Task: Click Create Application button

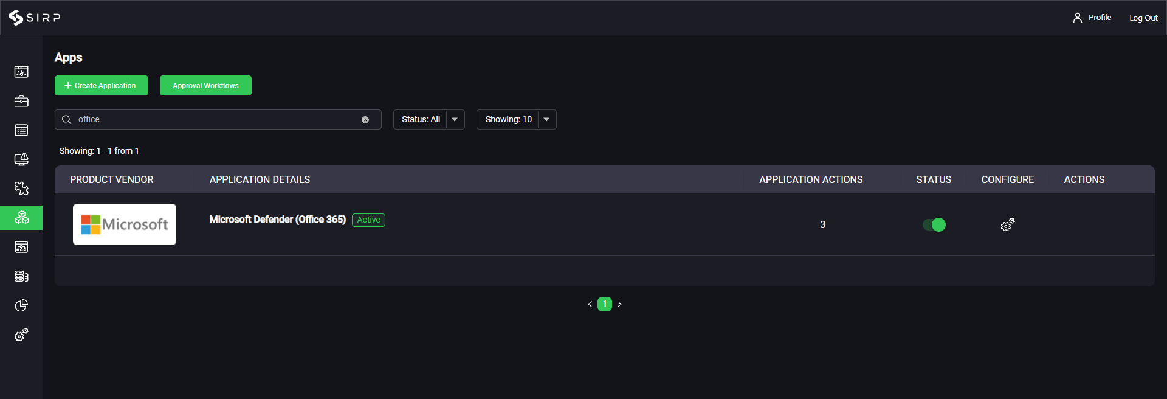Action: pos(102,86)
